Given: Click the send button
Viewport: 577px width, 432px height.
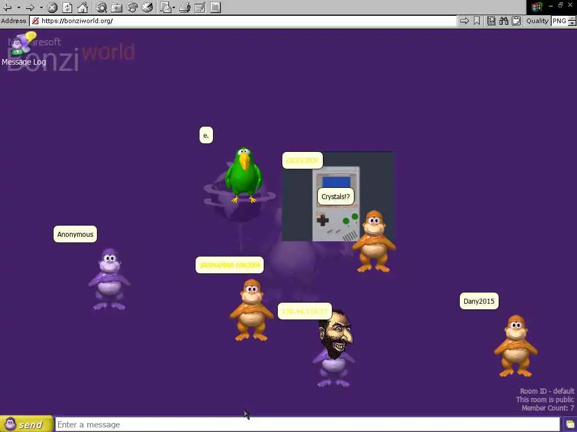Looking at the screenshot, I should coord(26,424).
